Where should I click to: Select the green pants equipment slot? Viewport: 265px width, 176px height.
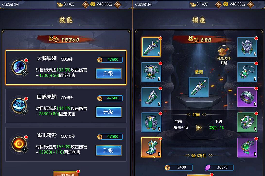coord(151,122)
